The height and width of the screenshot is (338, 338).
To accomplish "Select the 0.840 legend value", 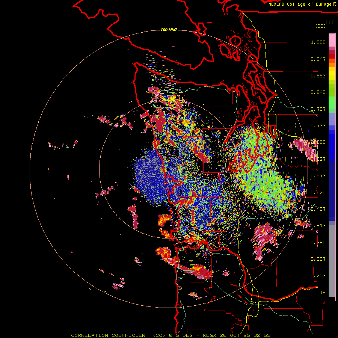I will [318, 92].
